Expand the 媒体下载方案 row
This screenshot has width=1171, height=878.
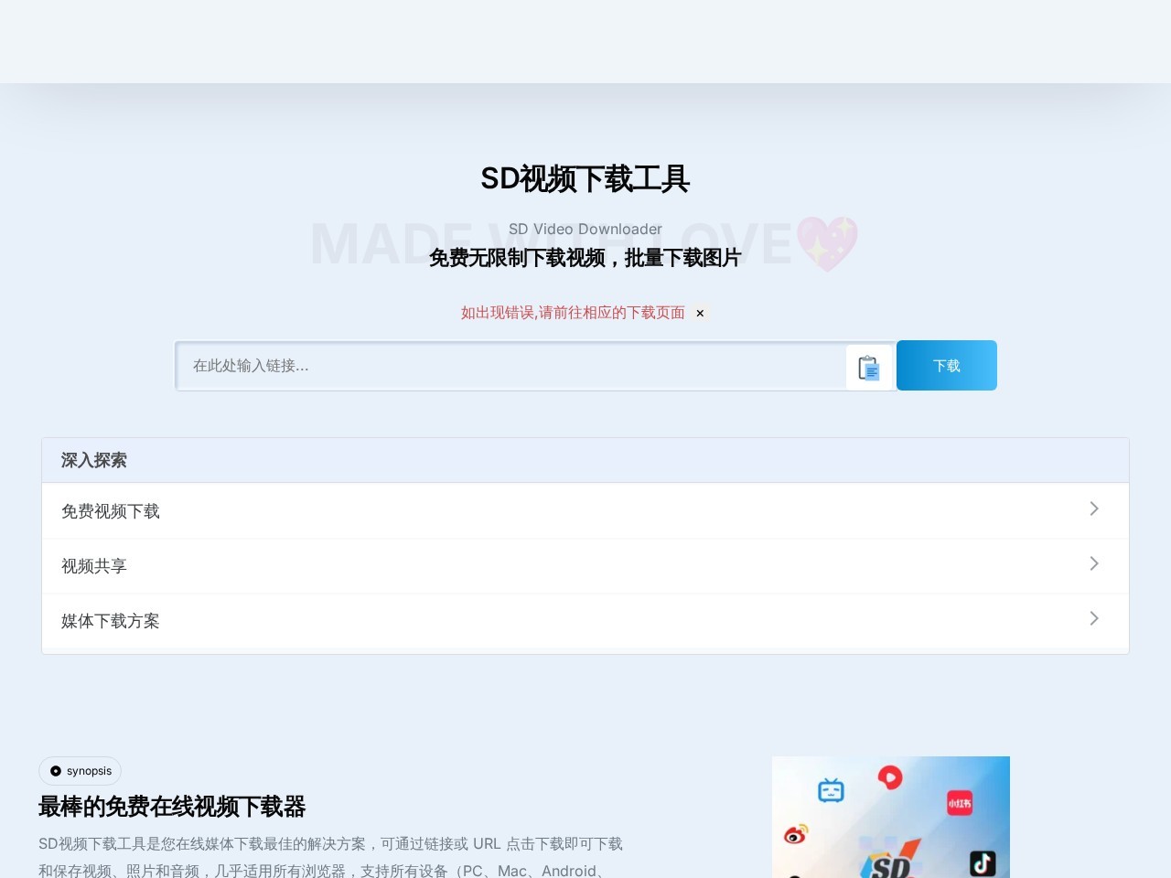coord(585,621)
